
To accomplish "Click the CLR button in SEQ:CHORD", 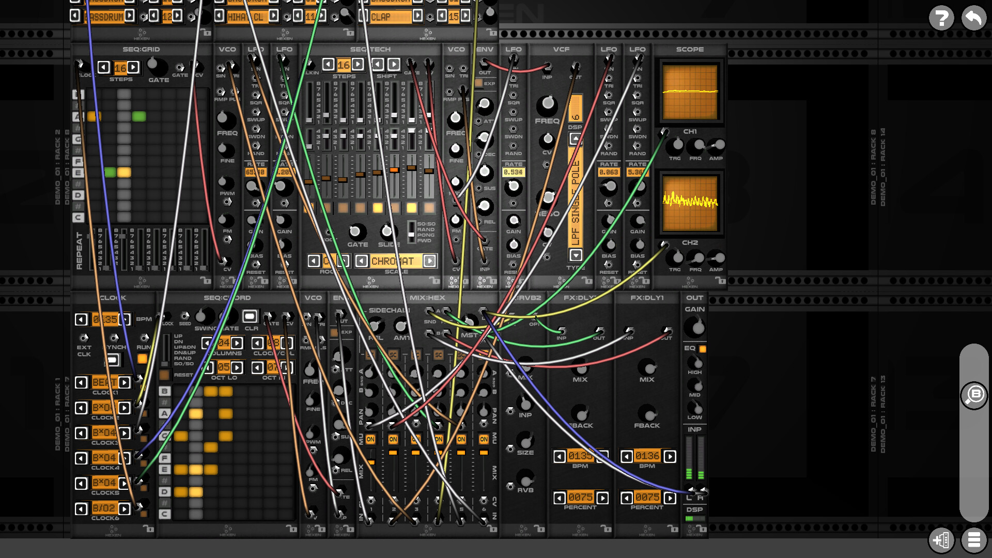I will (250, 316).
